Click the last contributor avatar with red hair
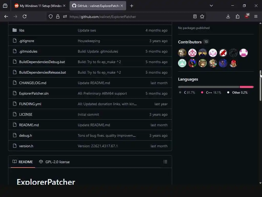This screenshot has height=197, width=262. [233, 63]
